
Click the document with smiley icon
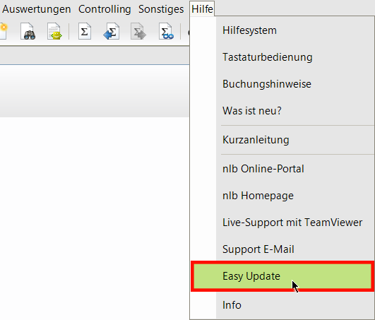click(x=54, y=31)
